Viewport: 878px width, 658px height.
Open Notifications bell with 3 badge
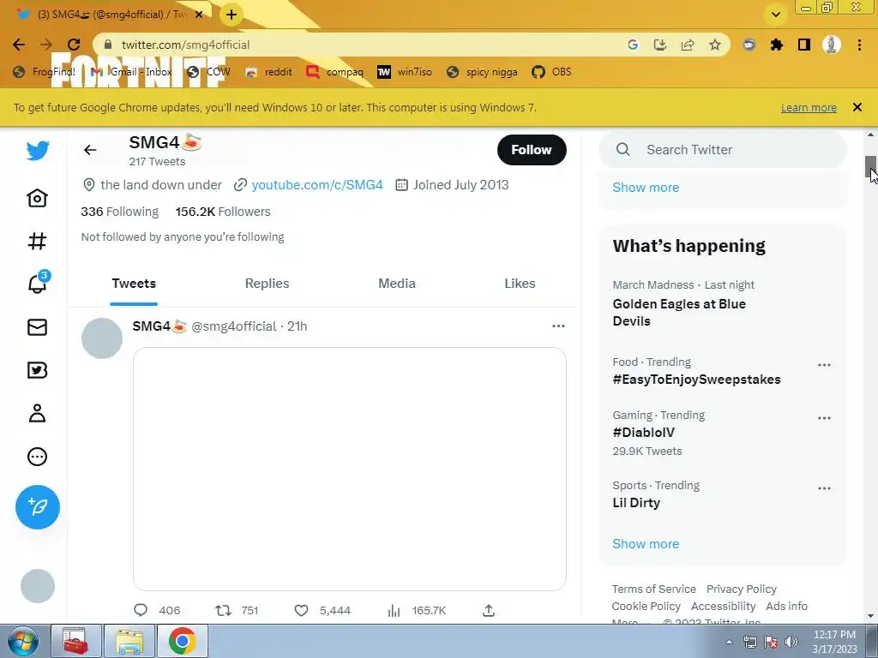pos(38,283)
